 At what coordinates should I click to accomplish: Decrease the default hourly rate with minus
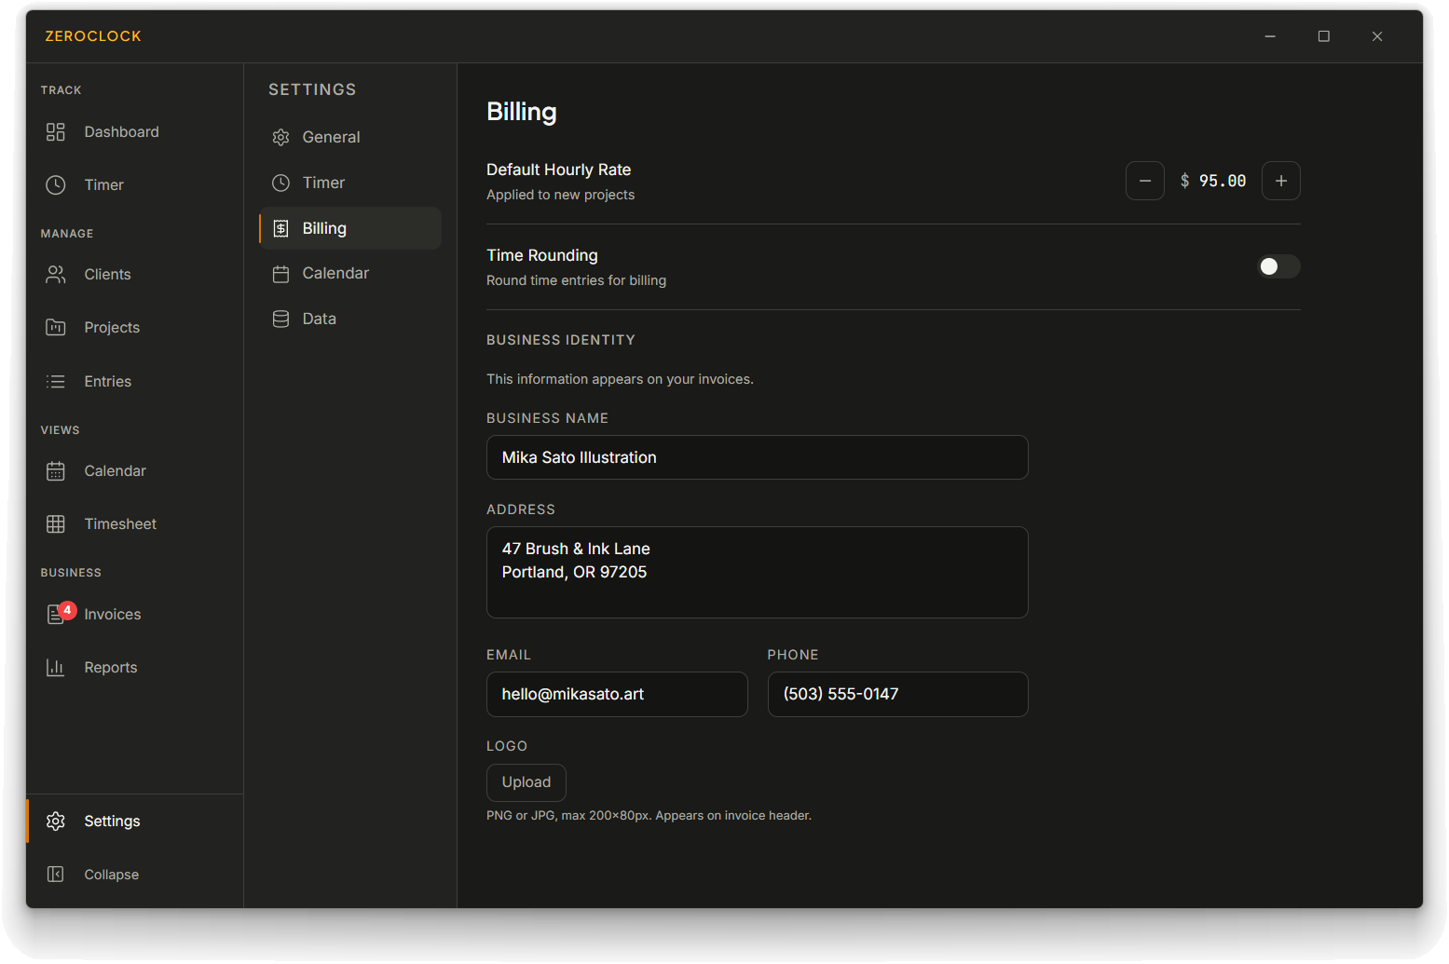point(1144,181)
